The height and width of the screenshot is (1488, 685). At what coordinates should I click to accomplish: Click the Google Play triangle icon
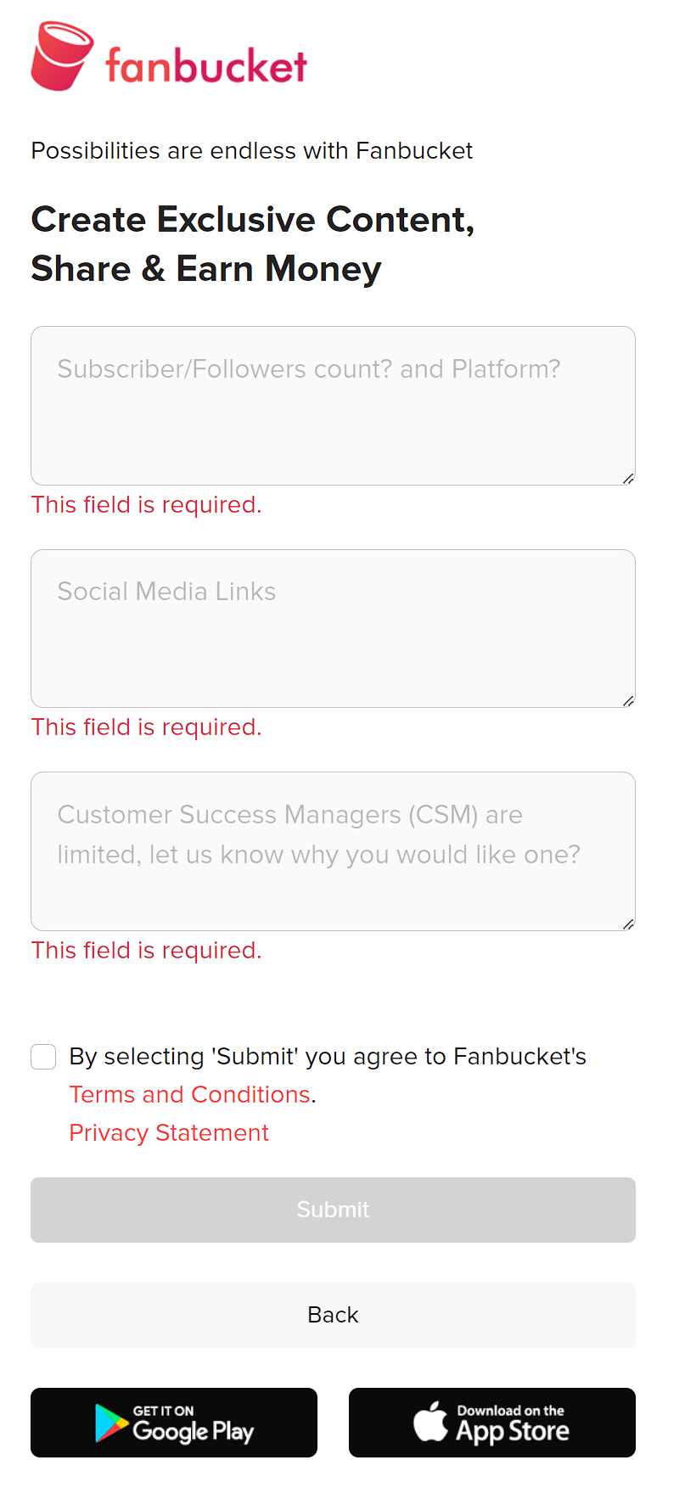[111, 1423]
